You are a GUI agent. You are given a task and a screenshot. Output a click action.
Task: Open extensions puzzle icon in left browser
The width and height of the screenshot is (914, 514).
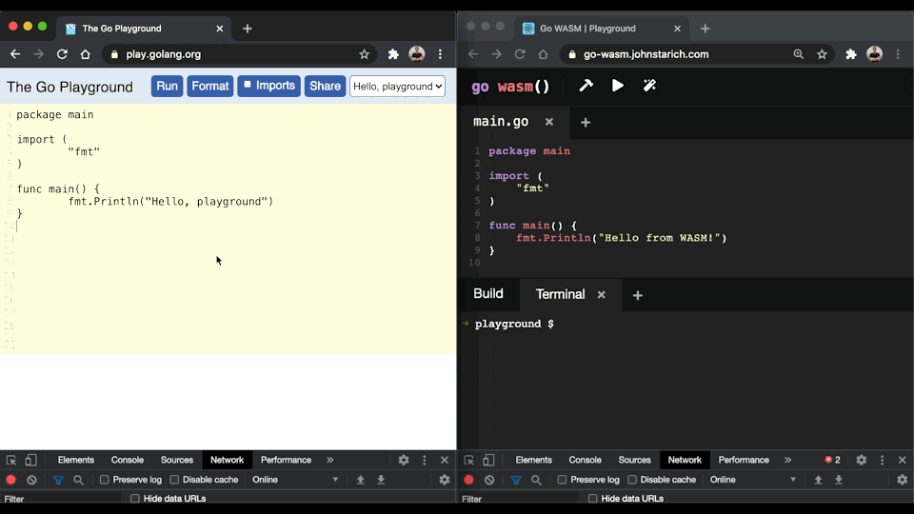click(x=393, y=54)
